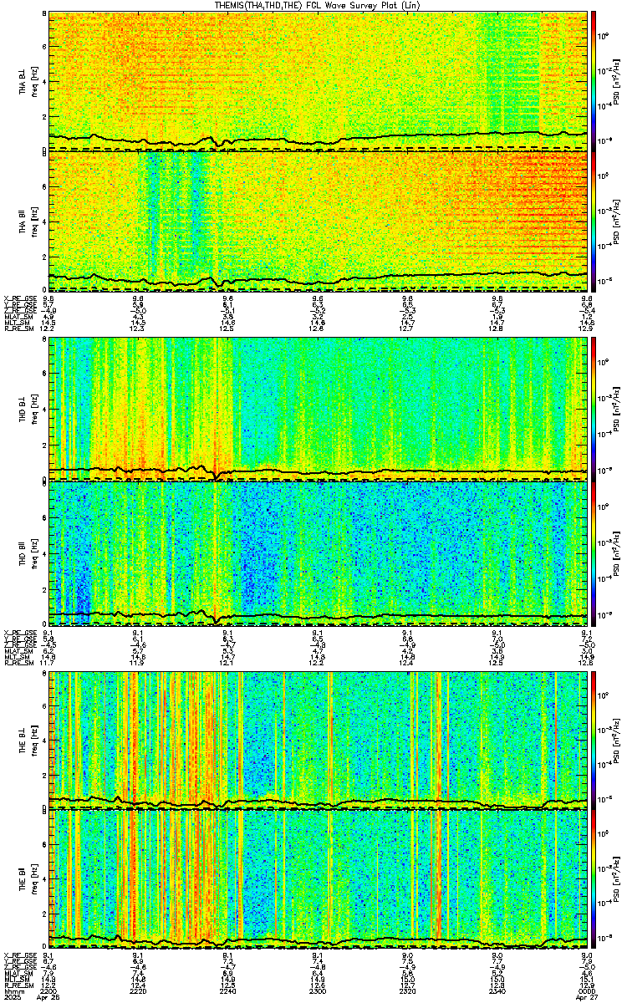
Task: Click 'MLT_SM' label under the THE panels
Action: pos(16,980)
